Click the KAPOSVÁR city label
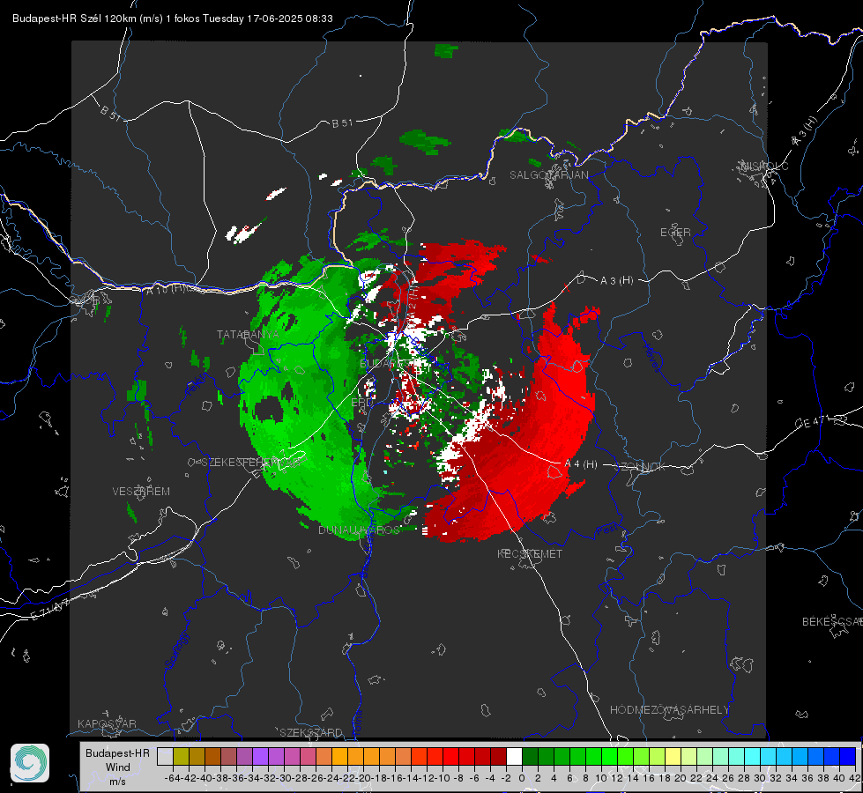 coord(107,723)
